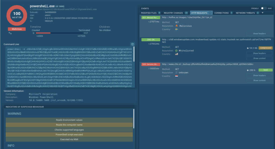Screen dimensions: 275x149
Task: Click the 503 Service Unavailable status badge
Action: (x=151, y=64)
